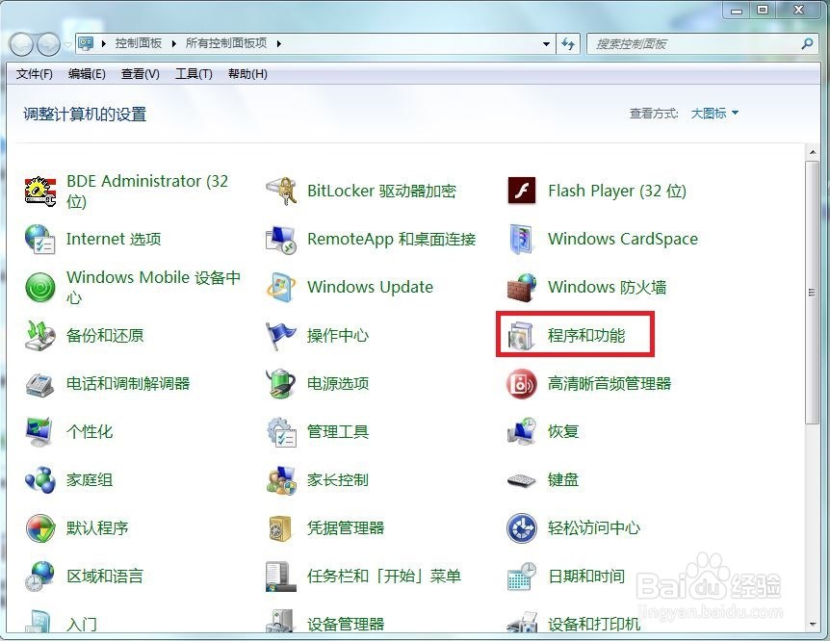This screenshot has width=830, height=641.
Task: Click the 入门 link
Action: coord(82,624)
